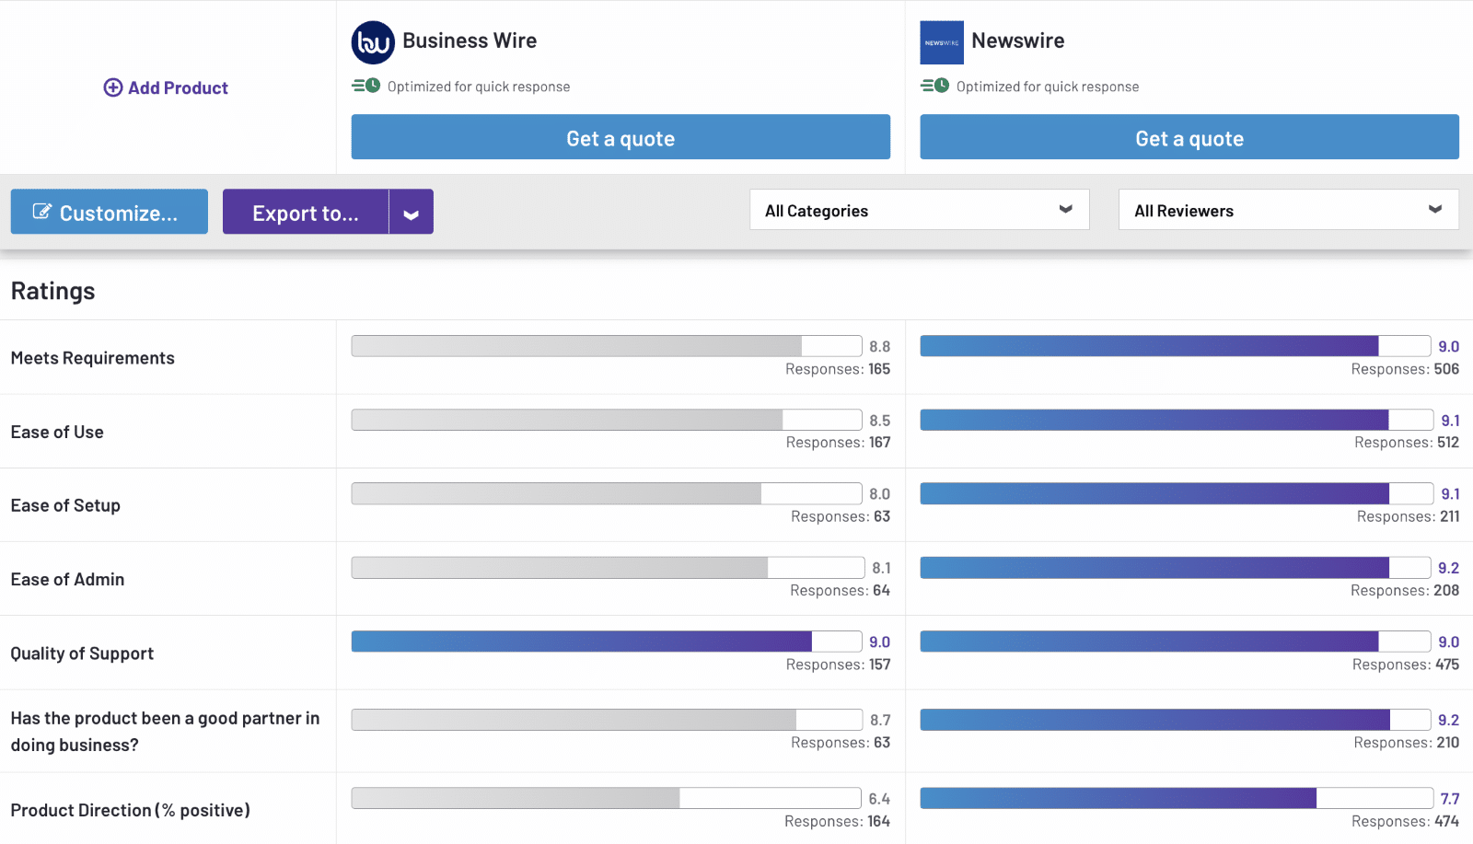Screen dimensions: 1473x844
Task: Open the All Reviewers dropdown
Action: (x=1289, y=210)
